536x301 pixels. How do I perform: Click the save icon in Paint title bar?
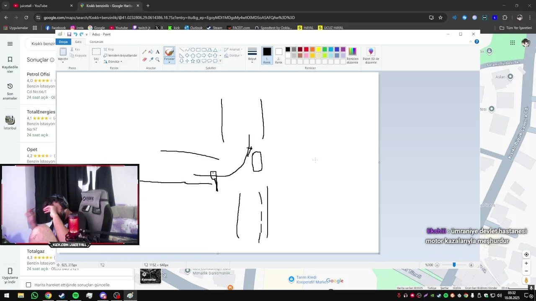click(69, 34)
